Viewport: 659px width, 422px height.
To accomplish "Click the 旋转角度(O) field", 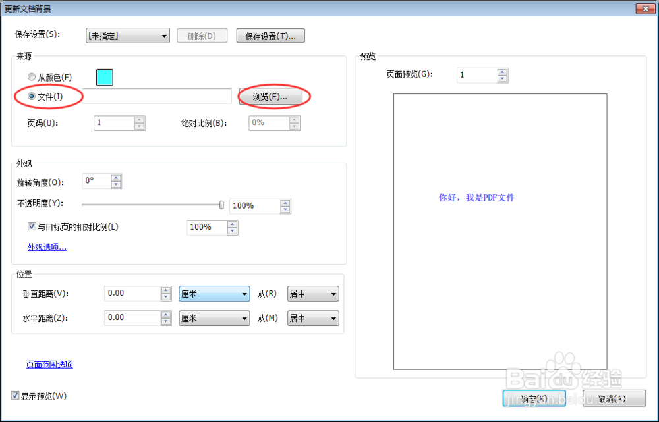I will click(97, 181).
